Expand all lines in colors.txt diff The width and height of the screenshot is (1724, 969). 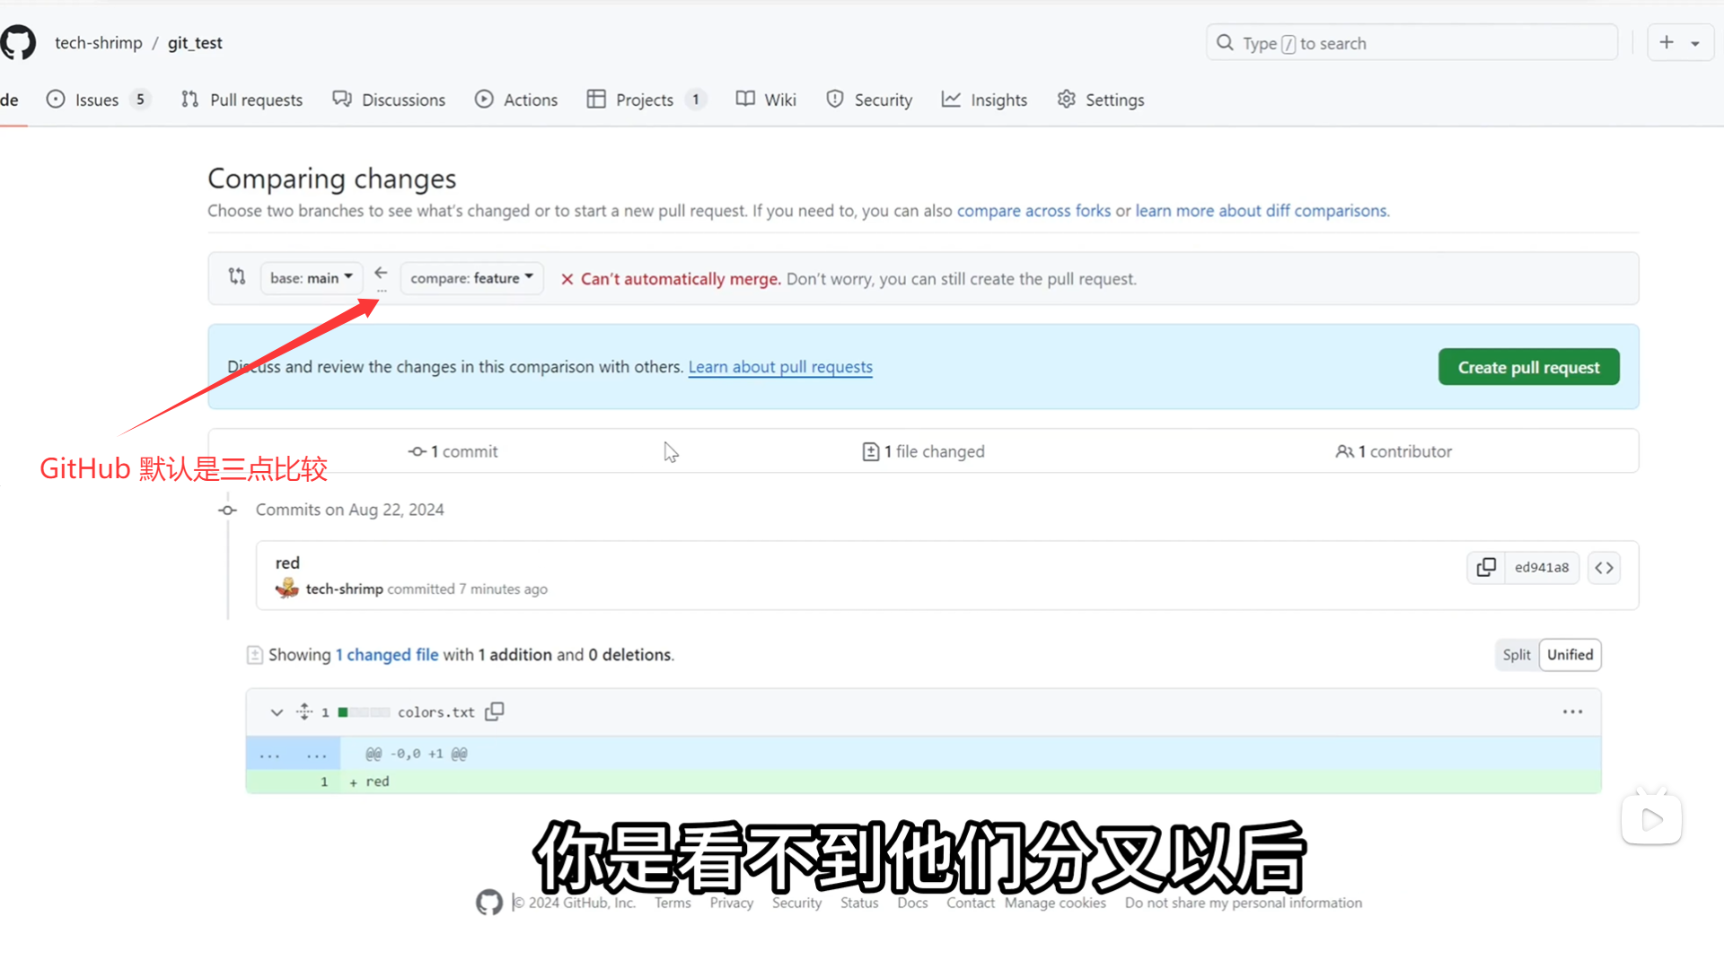304,711
